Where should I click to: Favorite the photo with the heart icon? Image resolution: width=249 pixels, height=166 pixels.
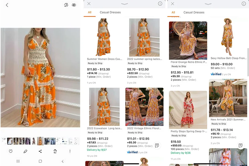(x=11, y=151)
